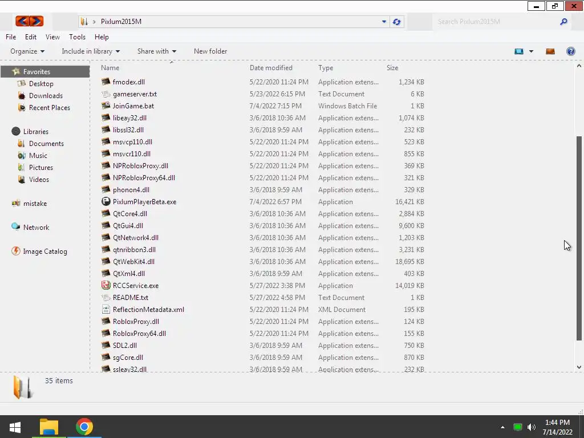This screenshot has width=584, height=438.
Task: Select mistake in navigation pane
Action: (x=35, y=204)
